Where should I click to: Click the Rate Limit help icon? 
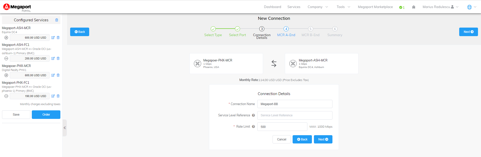[253, 127]
